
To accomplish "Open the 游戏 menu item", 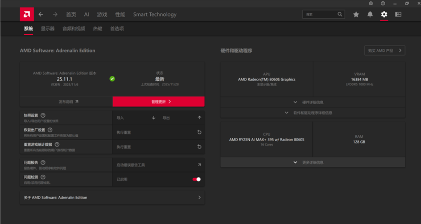I will (102, 15).
